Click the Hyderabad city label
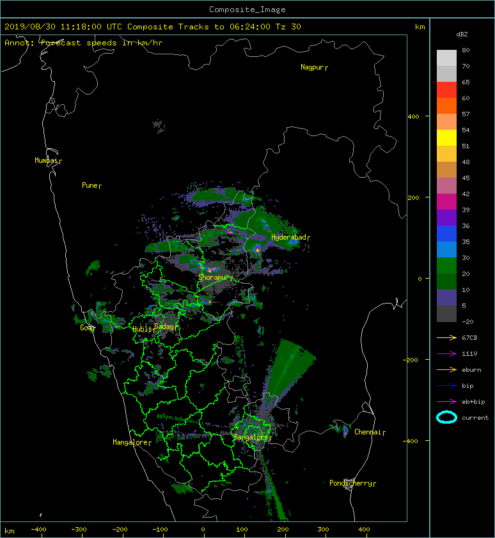The height and width of the screenshot is (538, 495). pyautogui.click(x=290, y=238)
